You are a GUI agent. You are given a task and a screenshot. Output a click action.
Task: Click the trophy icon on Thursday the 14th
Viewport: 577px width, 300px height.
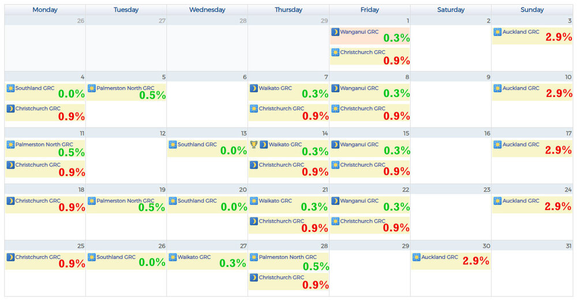(x=254, y=145)
